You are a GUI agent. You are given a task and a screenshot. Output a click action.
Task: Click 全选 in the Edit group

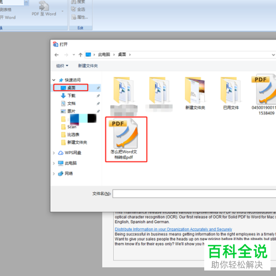pos(78,9)
